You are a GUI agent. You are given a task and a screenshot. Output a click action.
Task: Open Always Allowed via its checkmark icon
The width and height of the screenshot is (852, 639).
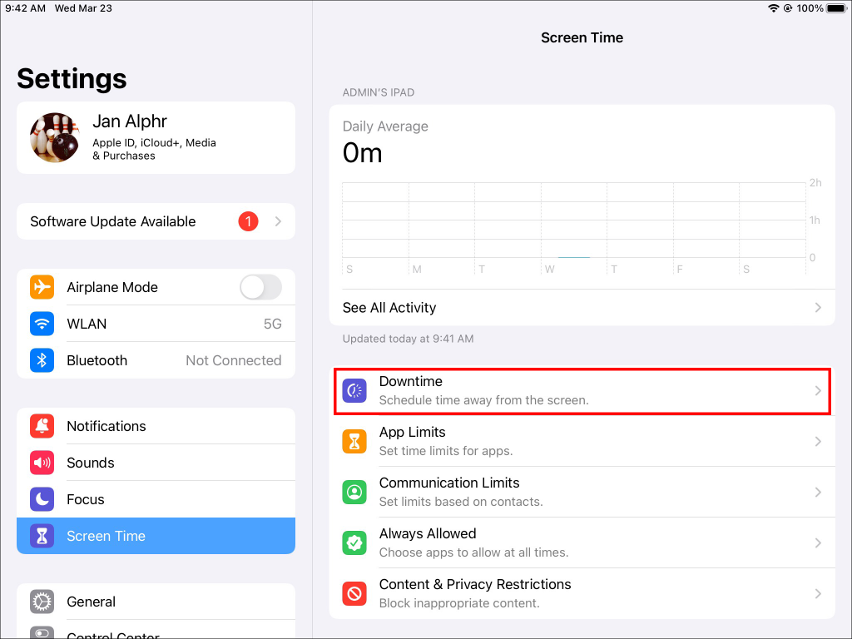pos(354,542)
